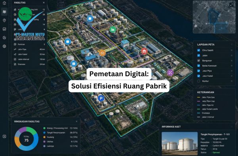This screenshot has width=238, height=156.
Task: Click the Jalan Internal facility icon
Action: tap(15, 59)
